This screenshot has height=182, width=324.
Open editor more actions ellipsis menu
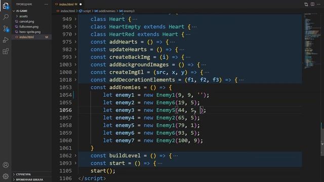(x=318, y=4)
